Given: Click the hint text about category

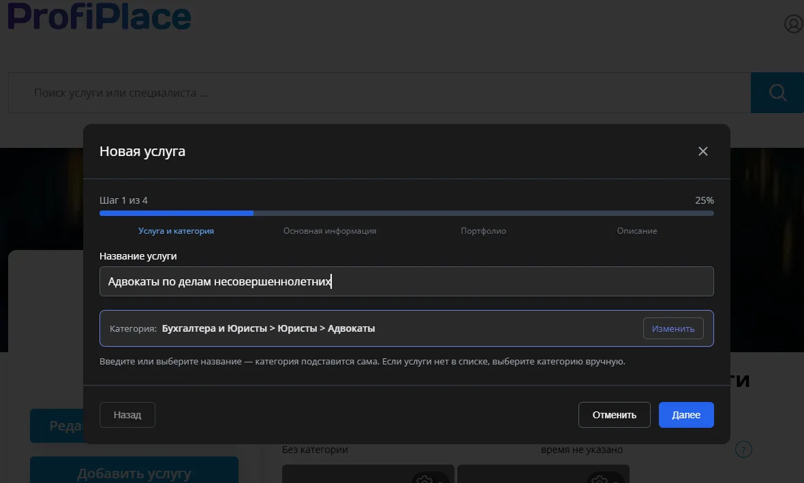Looking at the screenshot, I should [x=362, y=362].
